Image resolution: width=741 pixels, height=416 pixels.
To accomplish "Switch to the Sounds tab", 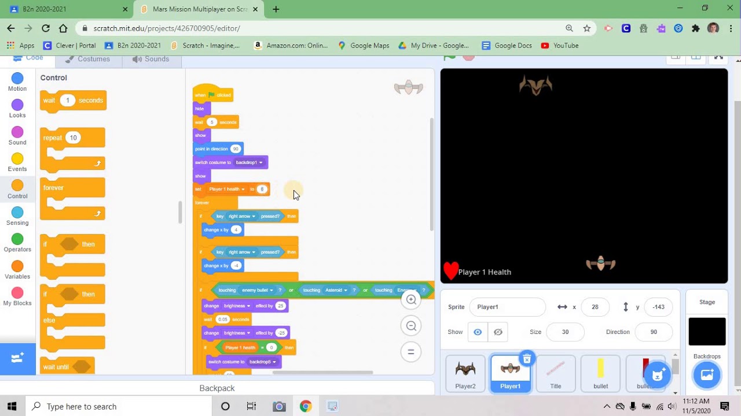I will [x=151, y=59].
